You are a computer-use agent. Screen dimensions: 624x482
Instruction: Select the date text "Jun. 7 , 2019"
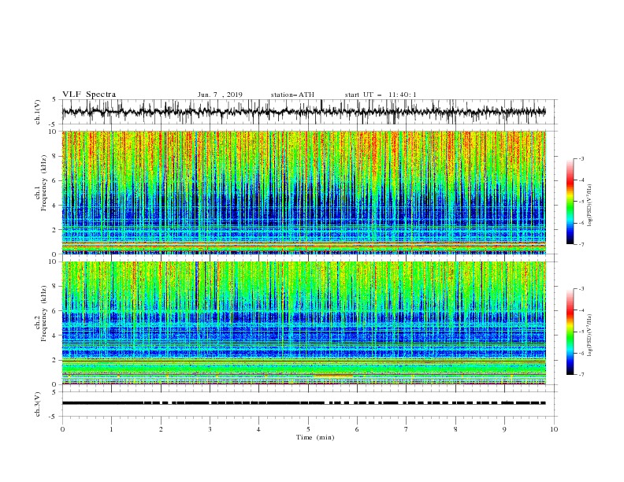pos(220,95)
